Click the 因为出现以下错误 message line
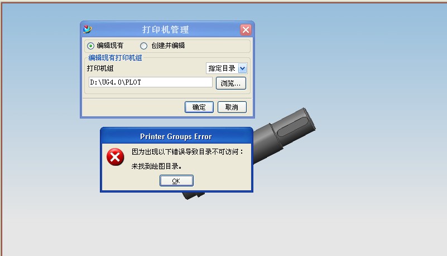Viewport: 447px width, 256px height. coord(187,151)
